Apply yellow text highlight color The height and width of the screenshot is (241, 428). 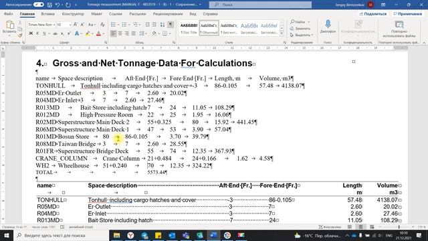88,33
